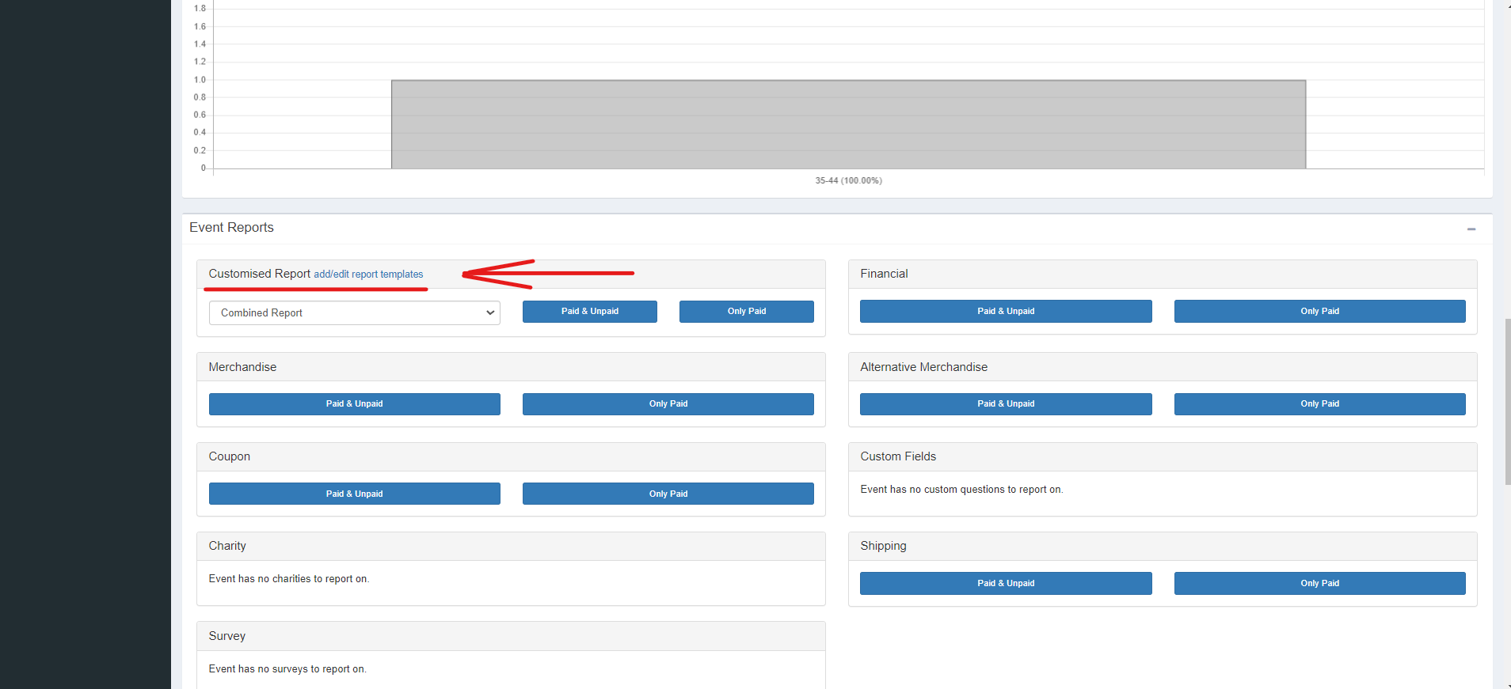
Task: Click the page vertical scrollbar thumb
Action: pos(1507,402)
